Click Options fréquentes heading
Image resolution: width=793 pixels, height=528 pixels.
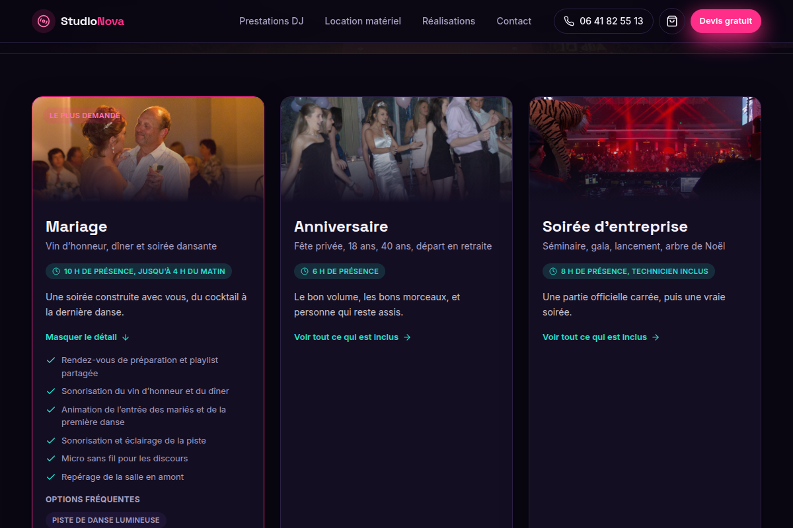tap(93, 500)
